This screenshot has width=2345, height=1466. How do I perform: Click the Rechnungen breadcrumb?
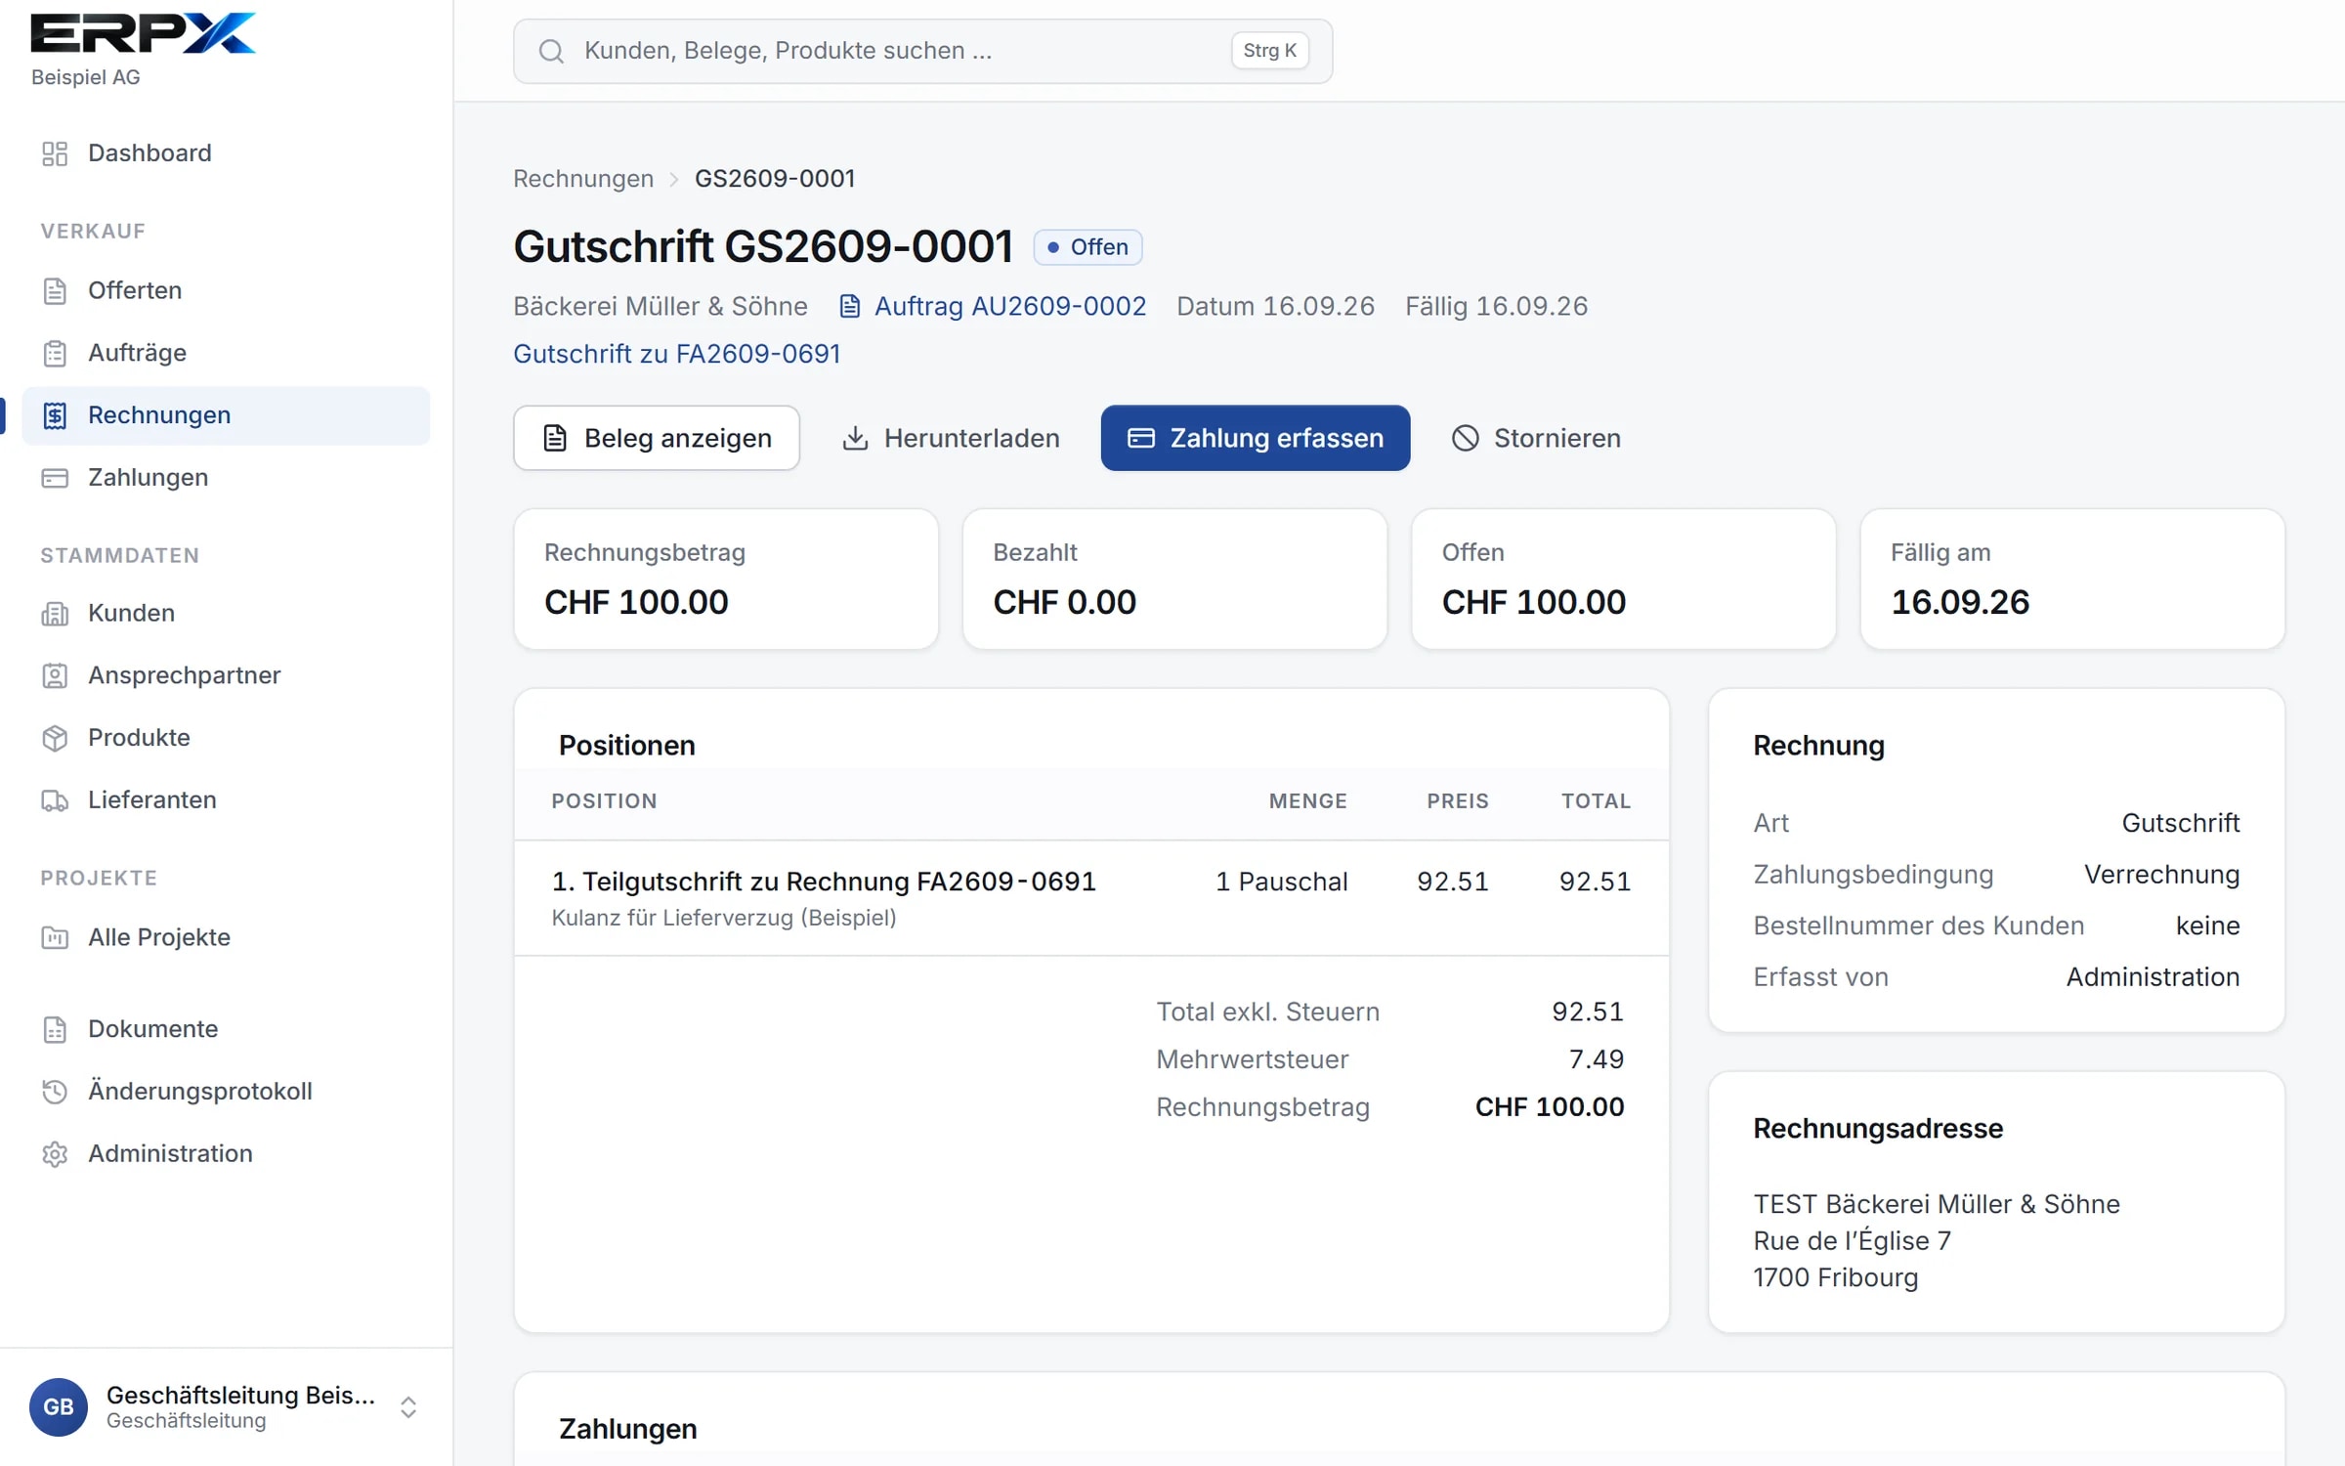(583, 179)
